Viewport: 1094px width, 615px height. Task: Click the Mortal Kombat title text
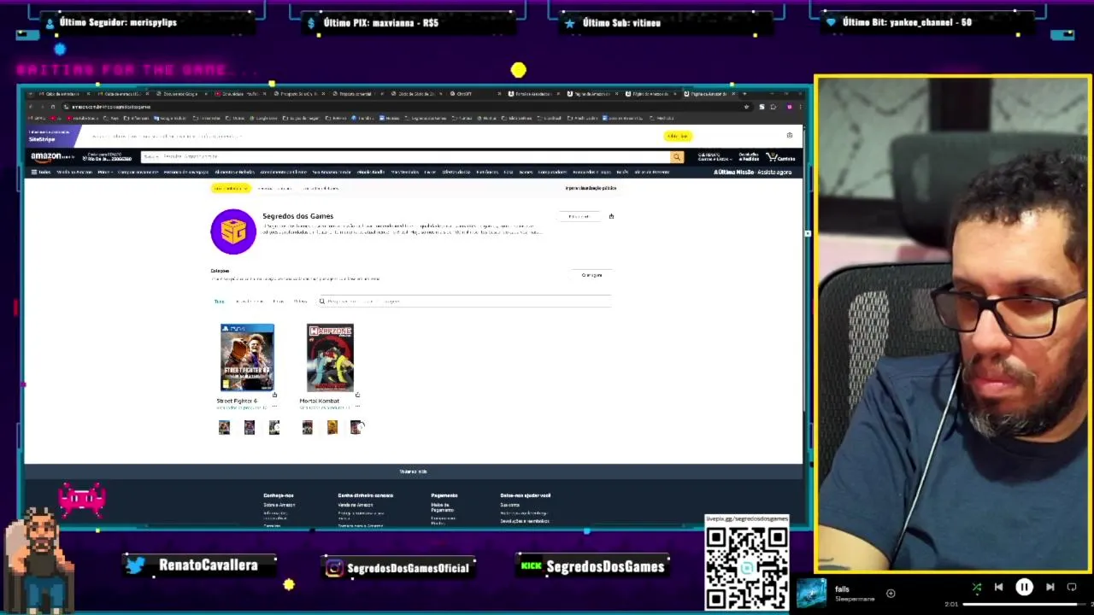coord(319,401)
